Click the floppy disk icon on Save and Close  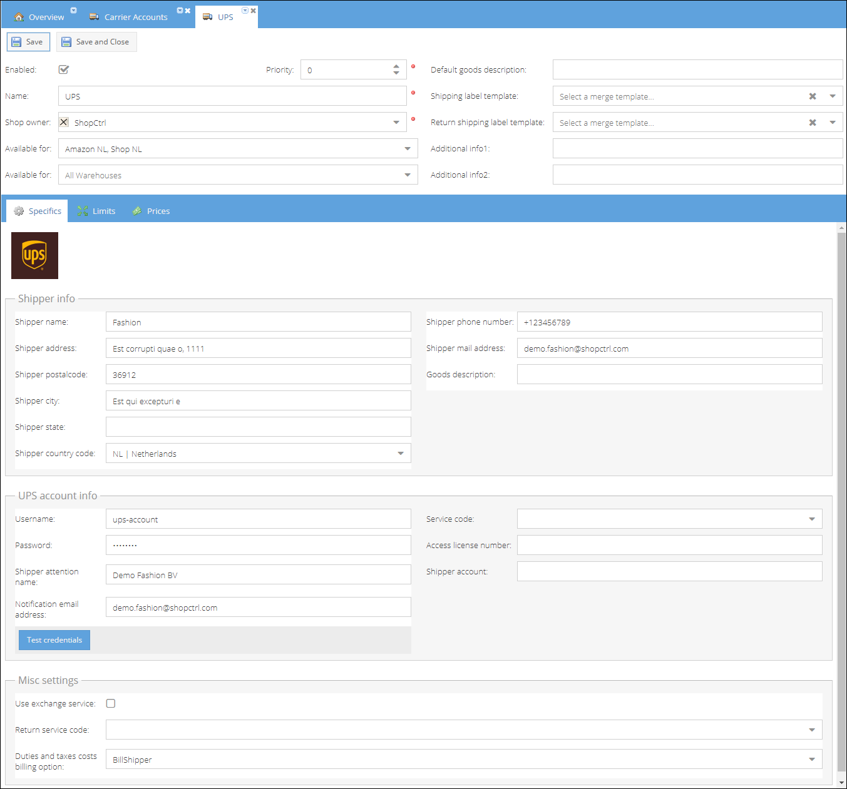coord(66,42)
